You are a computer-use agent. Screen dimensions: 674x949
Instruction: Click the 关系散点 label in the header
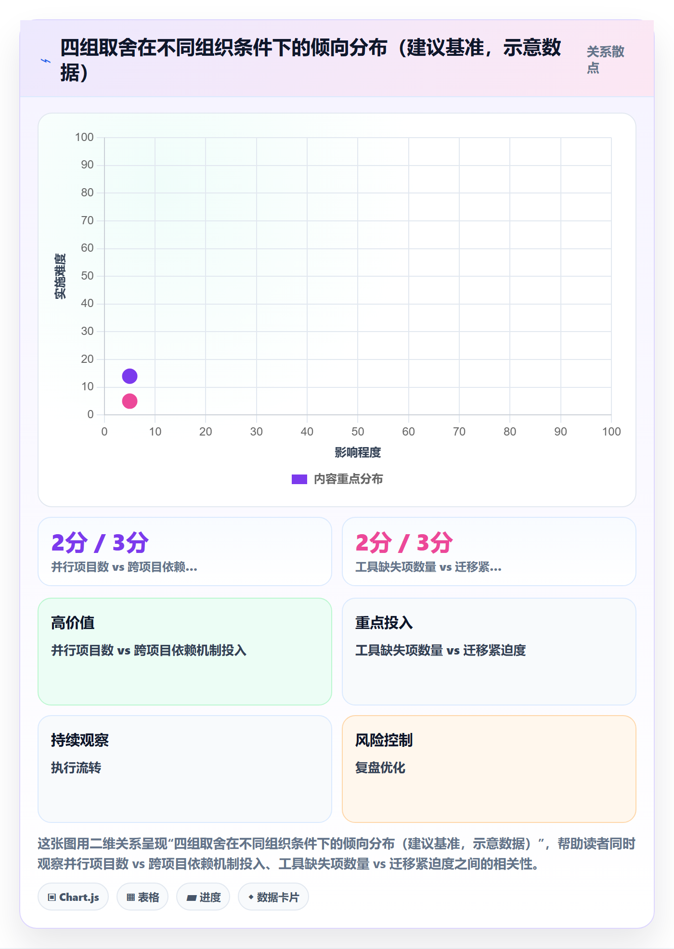[x=605, y=60]
